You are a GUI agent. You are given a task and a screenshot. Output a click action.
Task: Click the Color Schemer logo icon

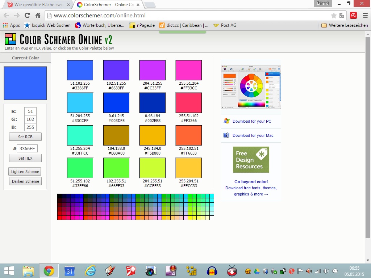tap(11, 39)
